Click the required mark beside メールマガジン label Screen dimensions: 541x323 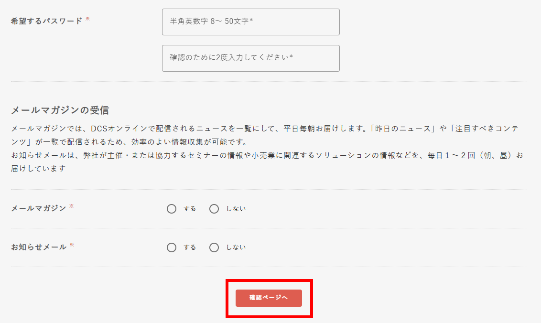[71, 206]
